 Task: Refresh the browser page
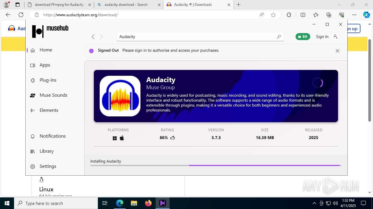[21, 15]
